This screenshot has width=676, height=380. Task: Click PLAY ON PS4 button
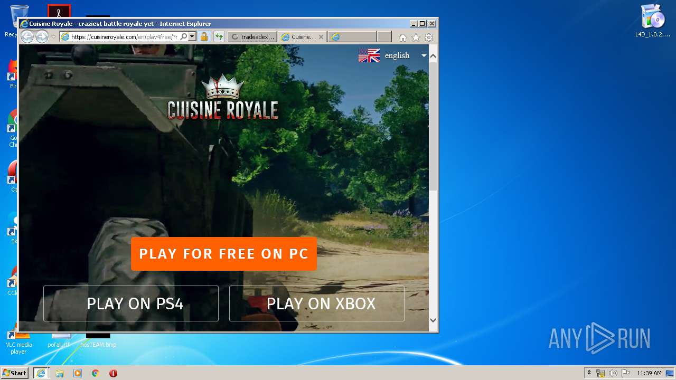click(x=131, y=303)
